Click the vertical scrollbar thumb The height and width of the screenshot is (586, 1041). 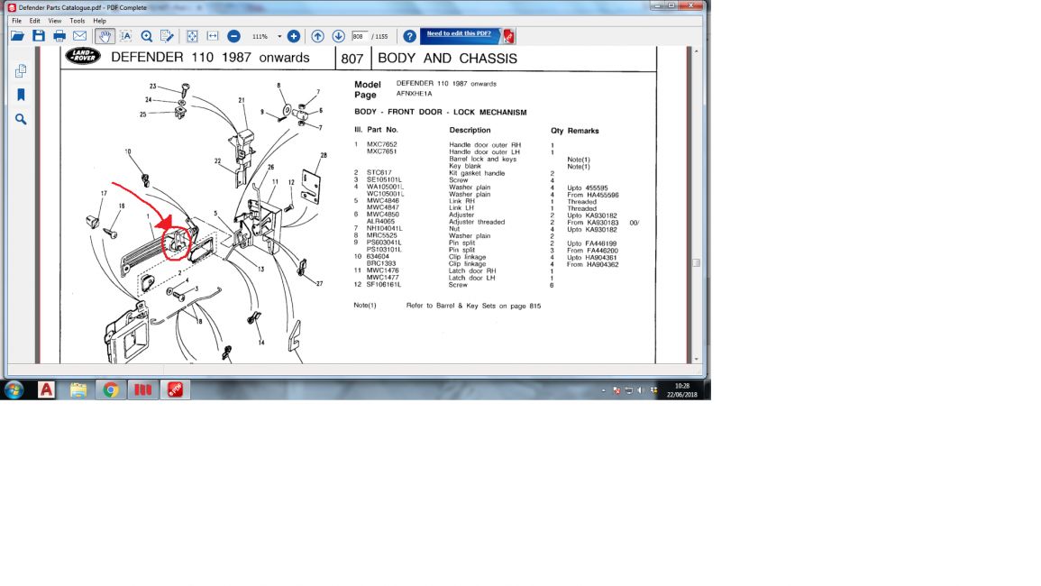(x=696, y=262)
